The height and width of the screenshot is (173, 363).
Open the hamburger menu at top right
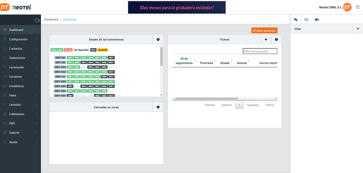click(358, 7)
